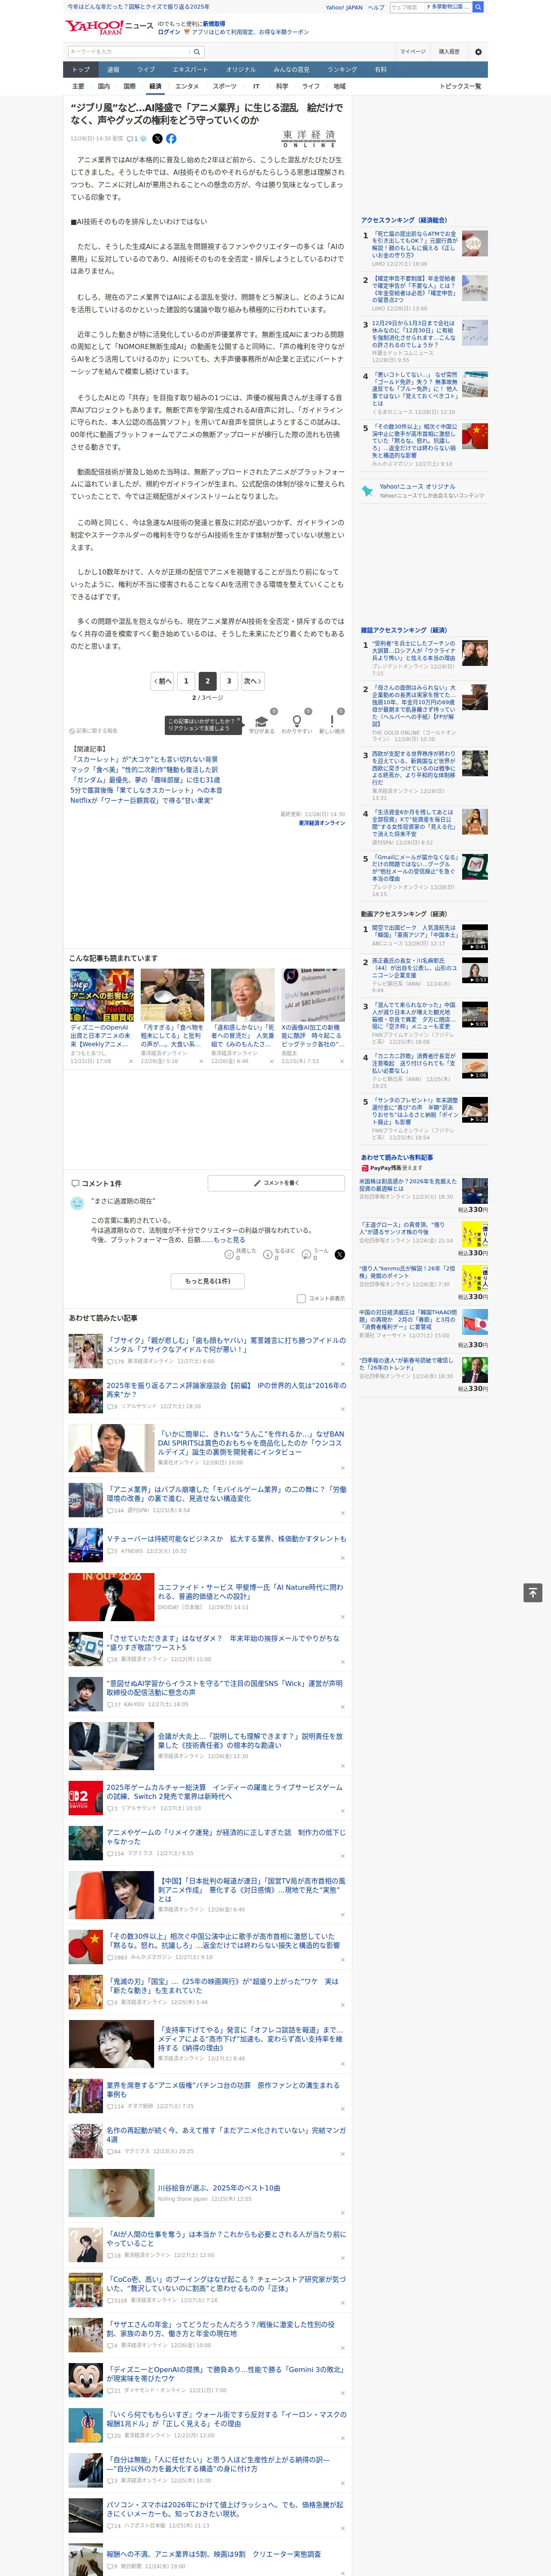Image resolution: width=551 pixels, height=2576 pixels.
Task: Open Yahoo!ニュース オリジナル bird icon banner
Action: (x=423, y=491)
